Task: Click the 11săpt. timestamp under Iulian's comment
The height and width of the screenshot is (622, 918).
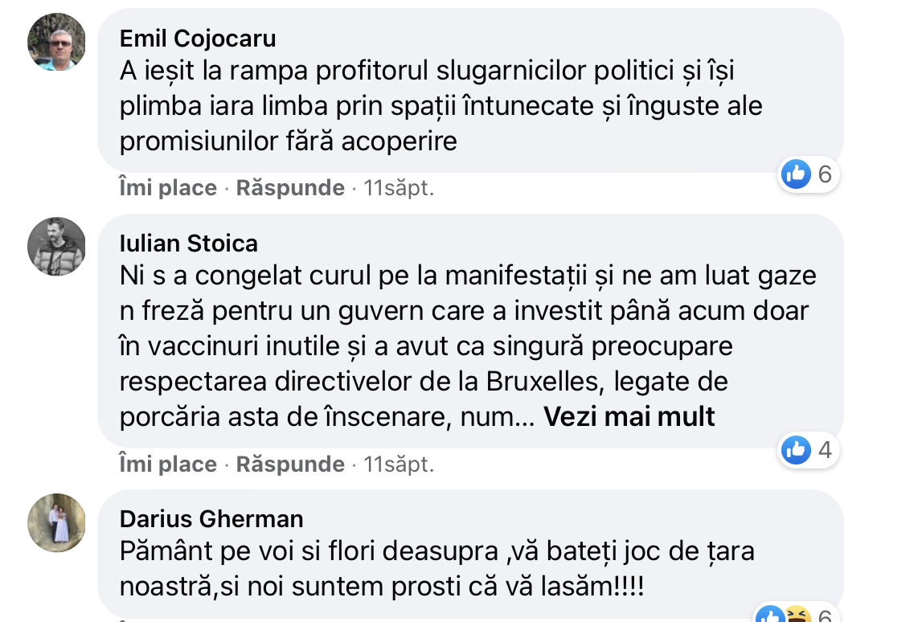Action: click(x=399, y=464)
